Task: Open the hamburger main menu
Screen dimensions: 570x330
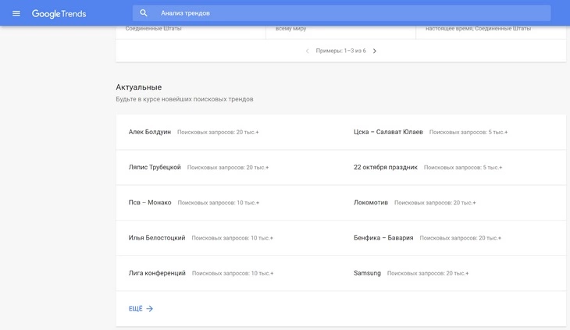Action: point(16,13)
